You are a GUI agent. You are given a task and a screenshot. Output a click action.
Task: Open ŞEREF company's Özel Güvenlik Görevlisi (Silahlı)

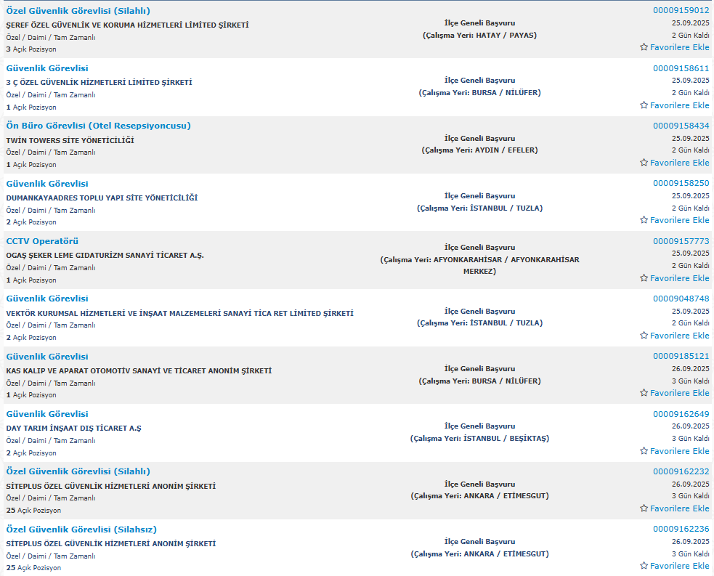click(78, 11)
